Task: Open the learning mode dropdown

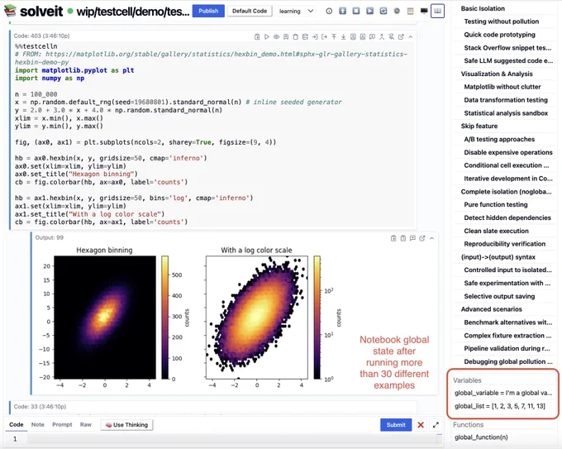Action: click(296, 11)
